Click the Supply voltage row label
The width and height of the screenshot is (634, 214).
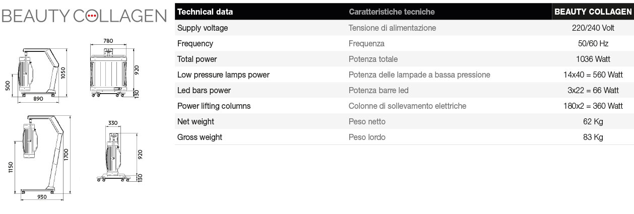pyautogui.click(x=203, y=28)
